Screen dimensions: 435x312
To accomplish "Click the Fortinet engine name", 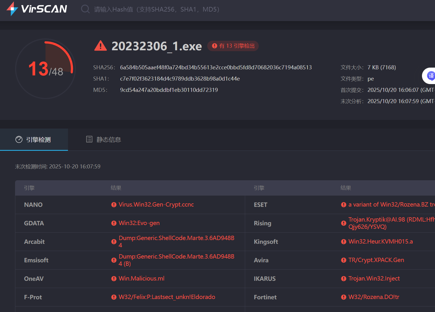I will click(x=265, y=297).
